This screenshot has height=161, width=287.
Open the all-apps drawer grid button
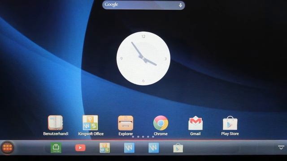(8, 148)
